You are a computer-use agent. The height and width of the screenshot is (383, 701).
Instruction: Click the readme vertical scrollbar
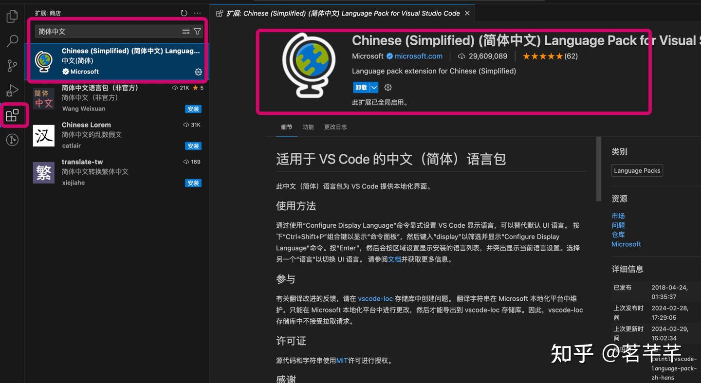tap(599, 169)
